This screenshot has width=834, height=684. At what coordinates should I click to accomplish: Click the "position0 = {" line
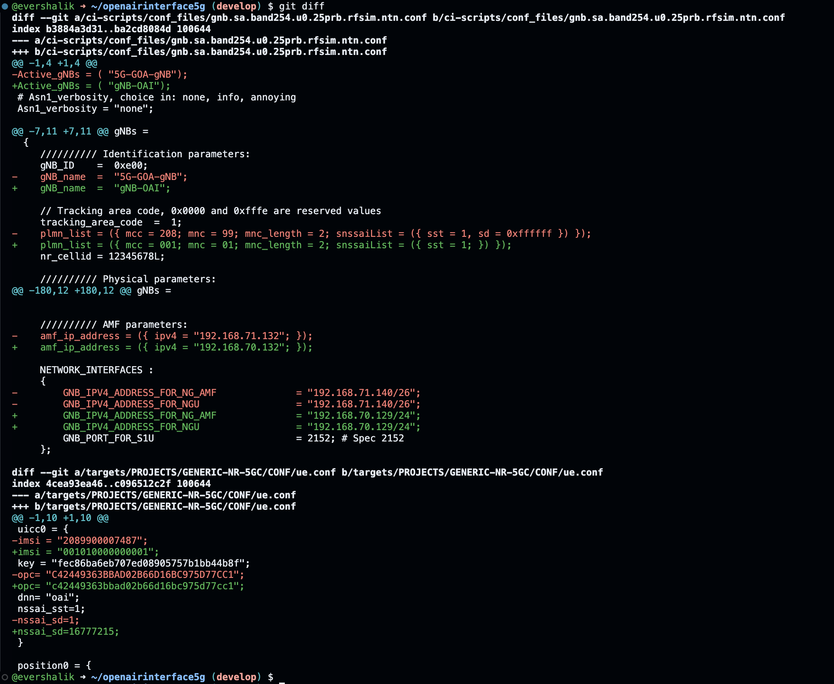pos(54,666)
